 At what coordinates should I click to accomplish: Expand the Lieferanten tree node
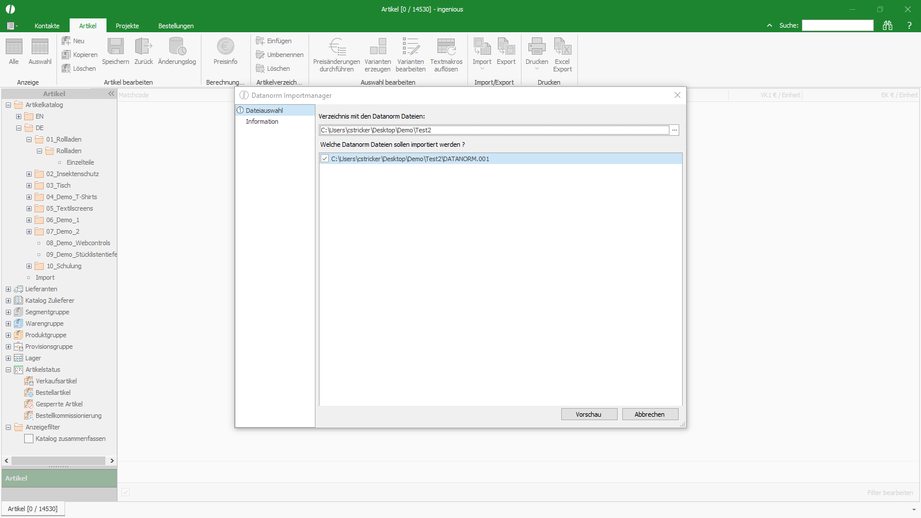coord(8,289)
